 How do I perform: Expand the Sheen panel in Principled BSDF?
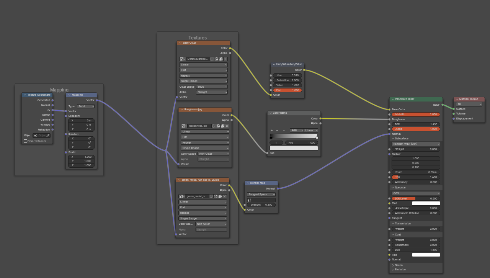tap(393, 265)
